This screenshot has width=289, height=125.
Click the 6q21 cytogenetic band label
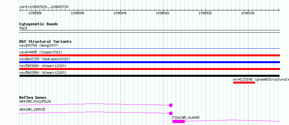[24, 28]
